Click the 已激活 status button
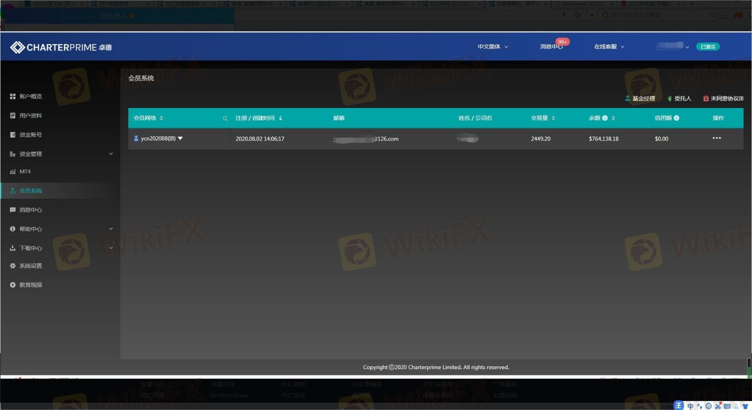The image size is (752, 410). point(707,46)
